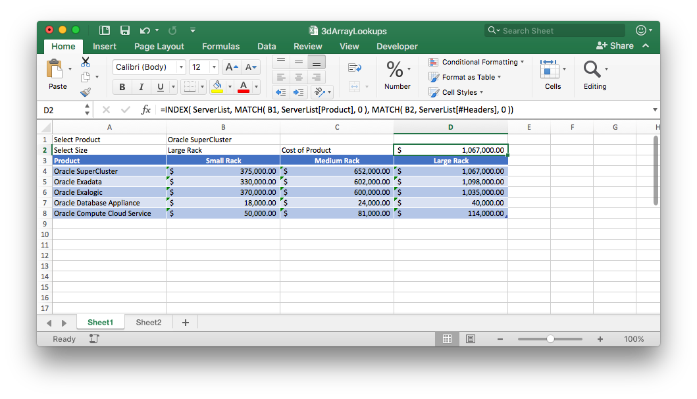
Task: Toggle bottom vertical alignment
Action: (317, 62)
